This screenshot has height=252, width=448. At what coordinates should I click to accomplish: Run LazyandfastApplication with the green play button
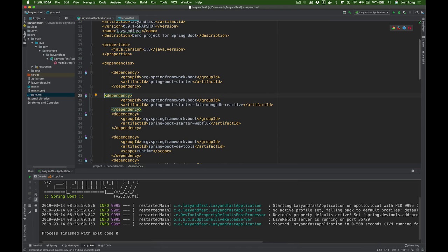pyautogui.click(x=393, y=13)
